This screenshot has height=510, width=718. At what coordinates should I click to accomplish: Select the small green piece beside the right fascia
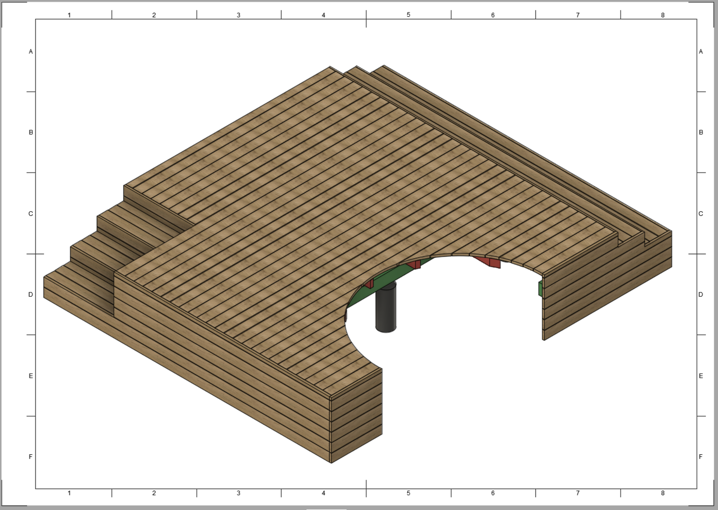pos(540,289)
